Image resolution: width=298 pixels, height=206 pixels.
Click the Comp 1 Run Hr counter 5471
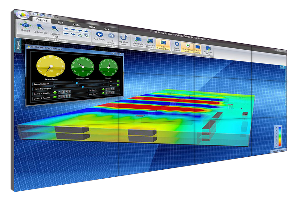(64, 92)
